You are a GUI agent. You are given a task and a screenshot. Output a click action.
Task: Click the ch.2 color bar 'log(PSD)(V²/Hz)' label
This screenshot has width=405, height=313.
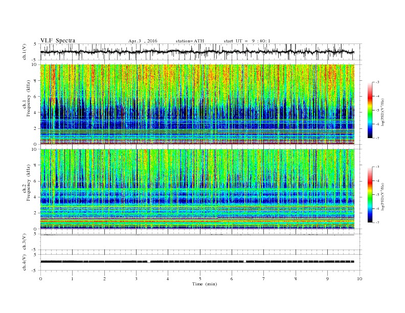point(383,197)
